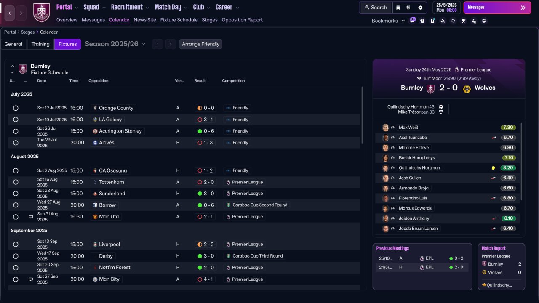Image resolution: width=539 pixels, height=303 pixels.
Task: Click the substitution icon on Axel Tuanzebe row
Action: [494, 138]
